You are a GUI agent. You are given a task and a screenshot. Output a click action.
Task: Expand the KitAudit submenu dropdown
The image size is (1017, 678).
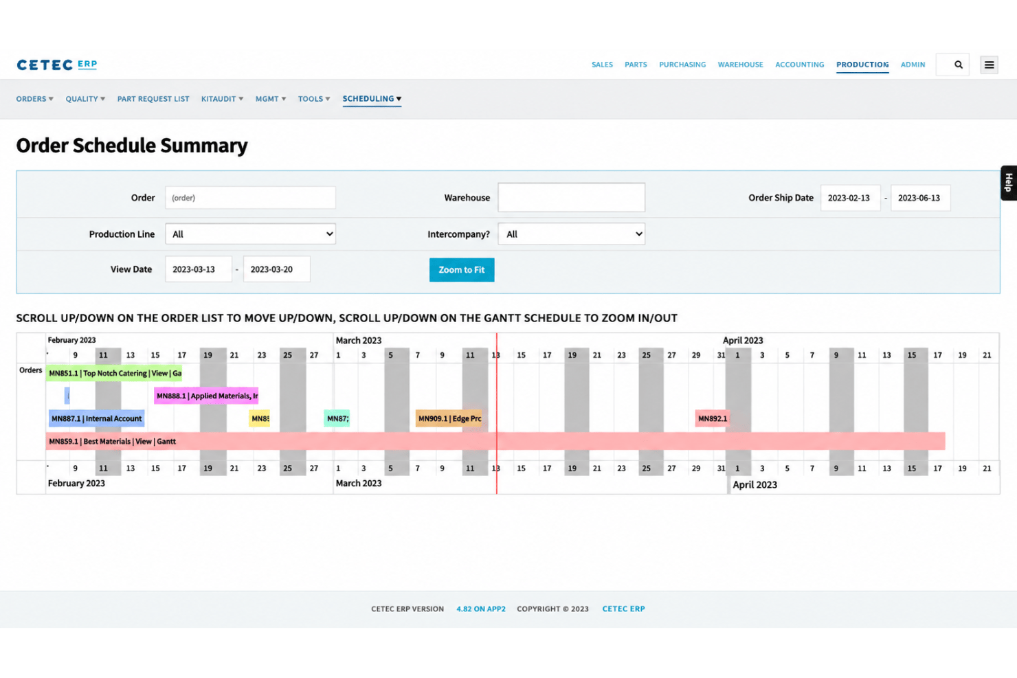point(222,99)
